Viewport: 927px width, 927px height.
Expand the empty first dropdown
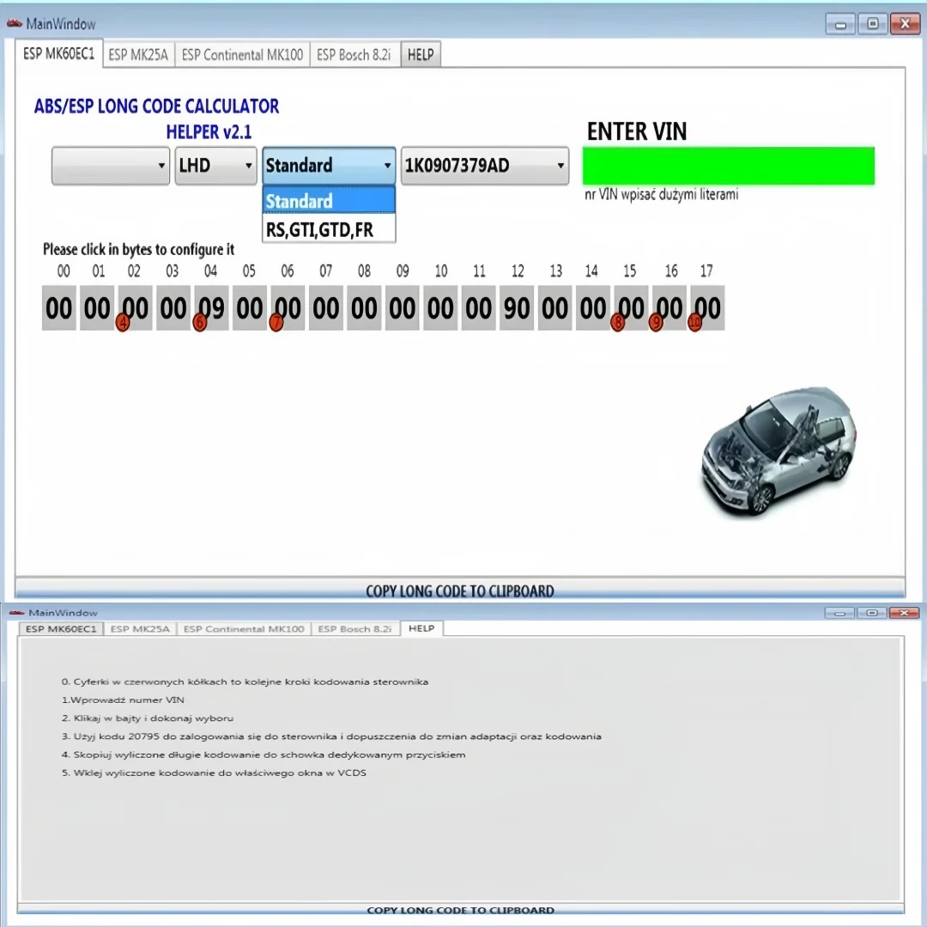tap(111, 166)
